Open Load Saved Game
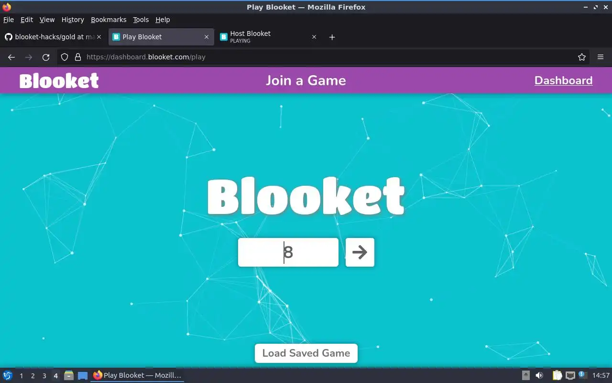The width and height of the screenshot is (612, 383). pos(306,353)
